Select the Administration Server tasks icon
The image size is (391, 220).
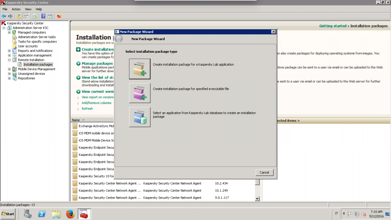pos(15,37)
